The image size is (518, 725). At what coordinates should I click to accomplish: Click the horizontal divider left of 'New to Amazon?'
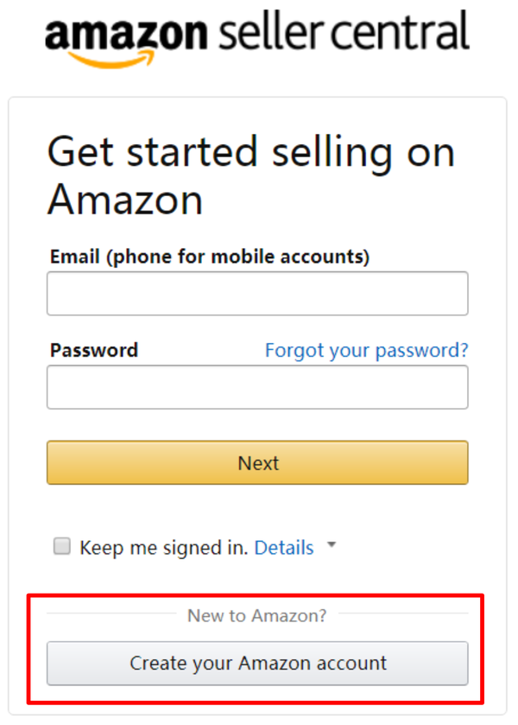[112, 614]
